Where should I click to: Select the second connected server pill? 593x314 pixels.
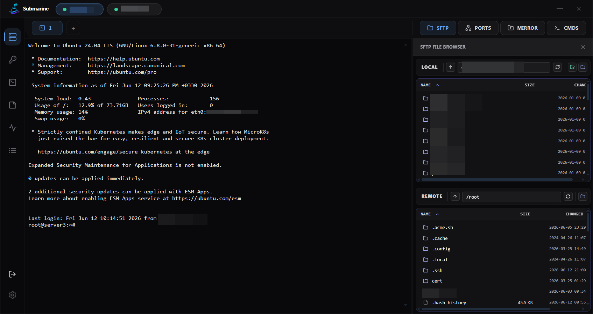(134, 9)
